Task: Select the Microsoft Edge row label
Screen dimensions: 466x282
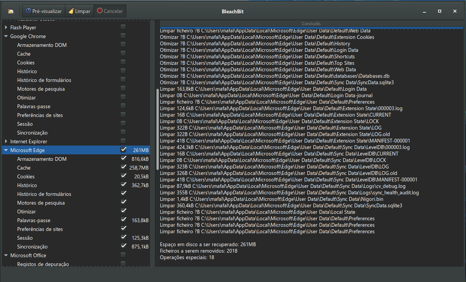Action: [28, 150]
